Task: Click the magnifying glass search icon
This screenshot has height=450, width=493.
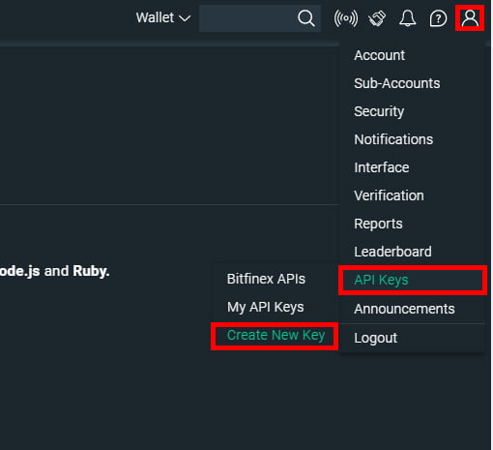Action: point(306,18)
